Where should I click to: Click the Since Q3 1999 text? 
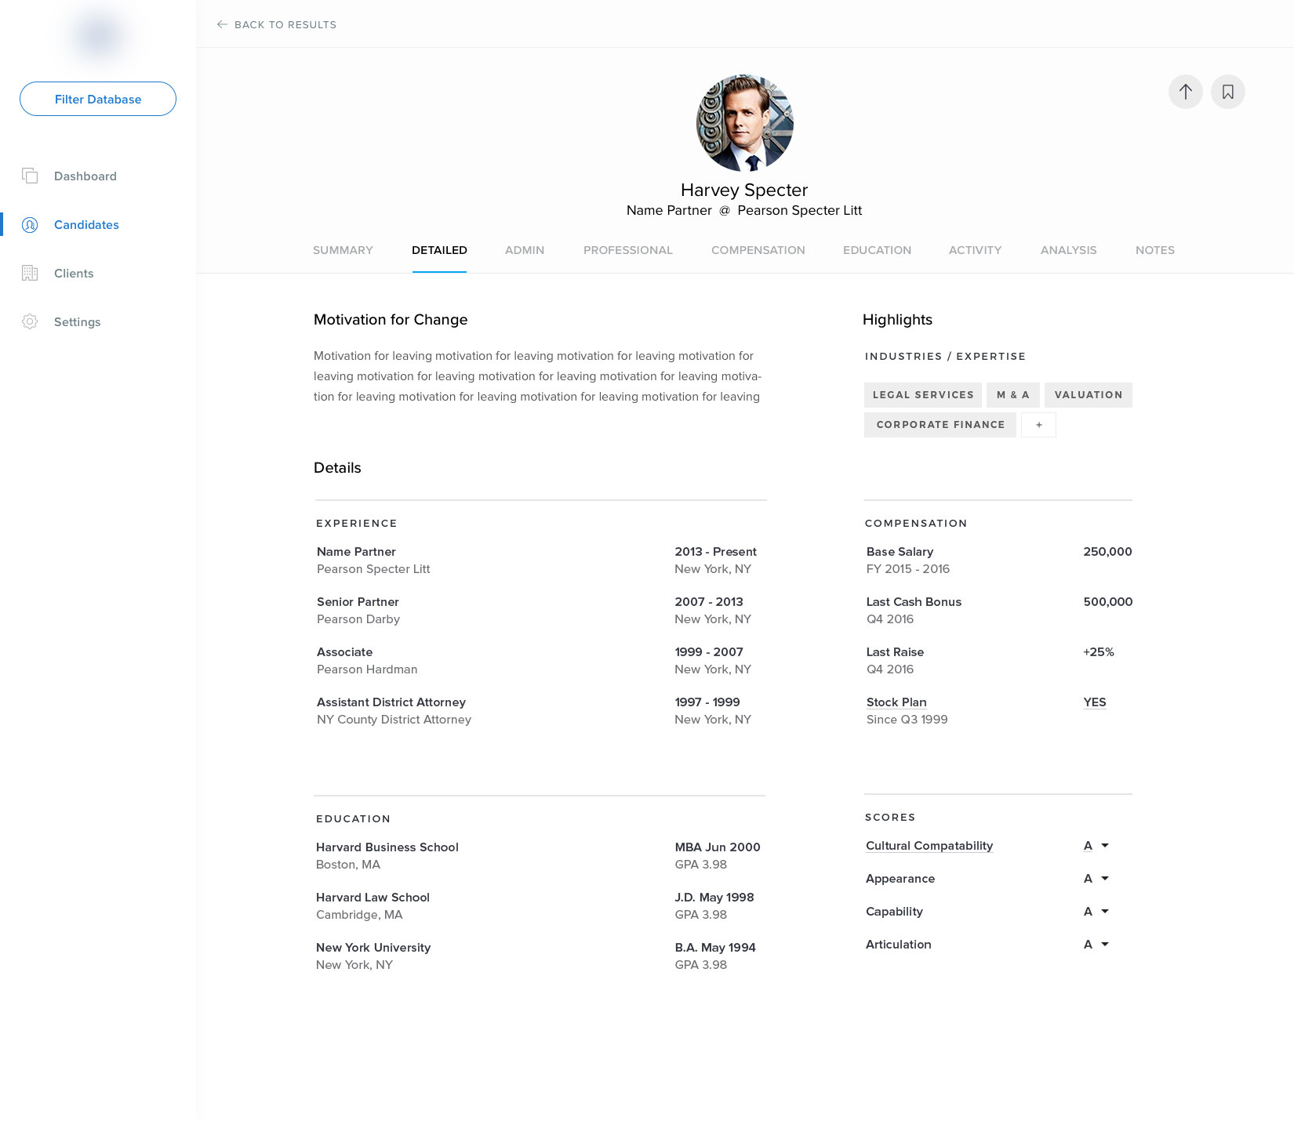tap(907, 720)
